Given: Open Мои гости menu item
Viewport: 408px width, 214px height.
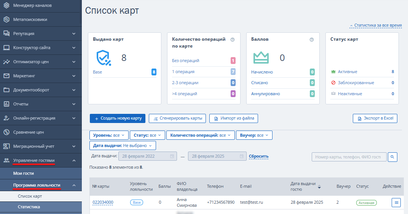Looking at the screenshot, I should (41, 173).
